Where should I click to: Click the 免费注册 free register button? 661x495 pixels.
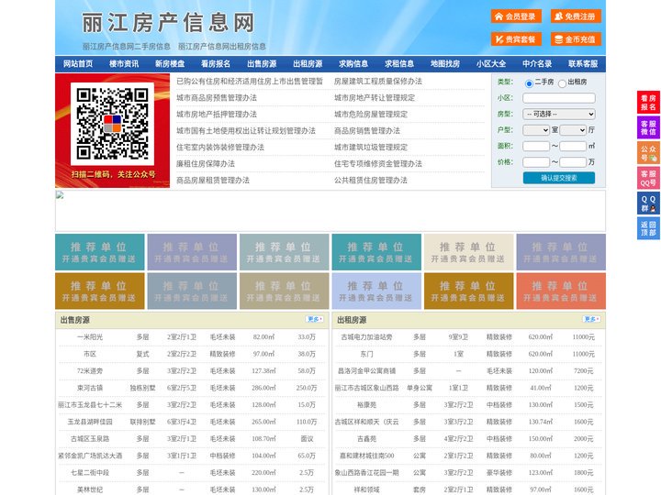[x=576, y=16]
